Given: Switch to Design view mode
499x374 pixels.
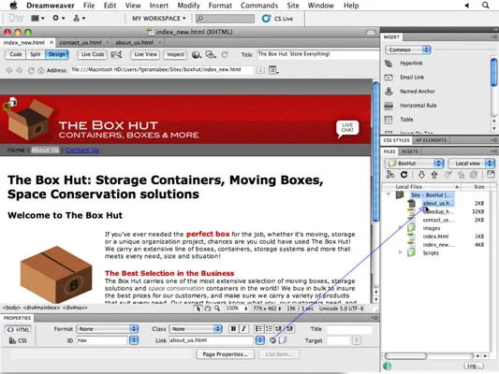Looking at the screenshot, I should [57, 54].
